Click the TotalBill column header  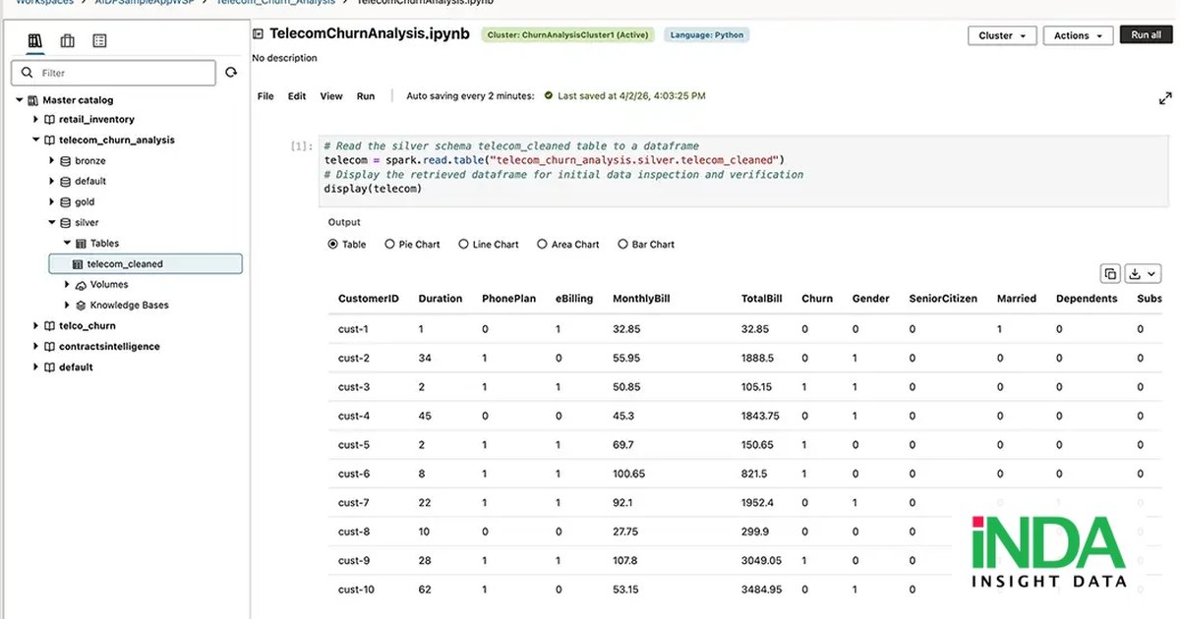[761, 299]
